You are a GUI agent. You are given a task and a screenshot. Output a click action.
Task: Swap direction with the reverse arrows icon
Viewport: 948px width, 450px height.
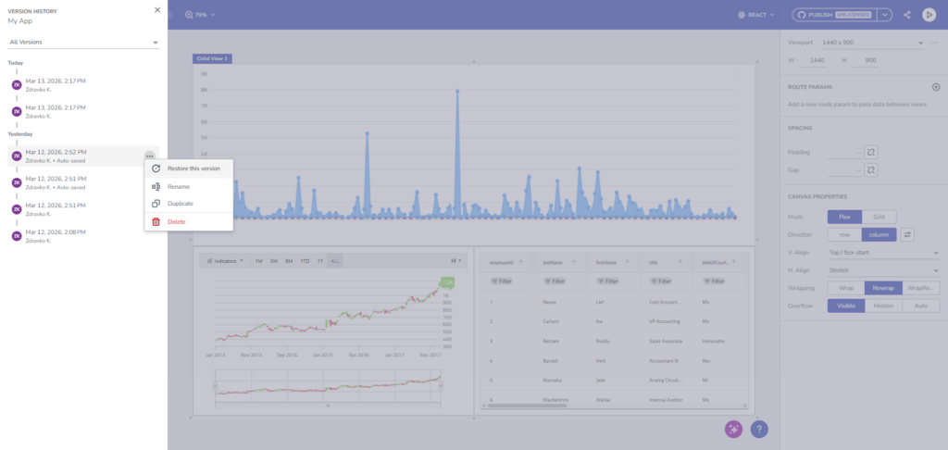click(x=908, y=234)
